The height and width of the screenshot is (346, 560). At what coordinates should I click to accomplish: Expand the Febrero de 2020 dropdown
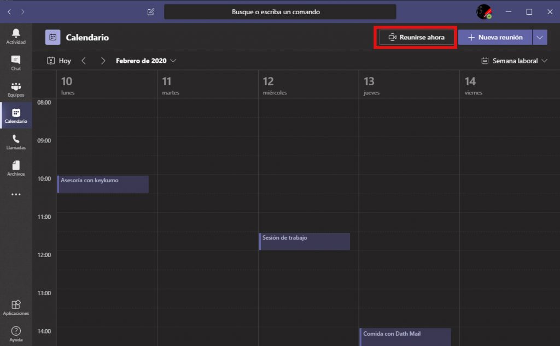point(145,61)
